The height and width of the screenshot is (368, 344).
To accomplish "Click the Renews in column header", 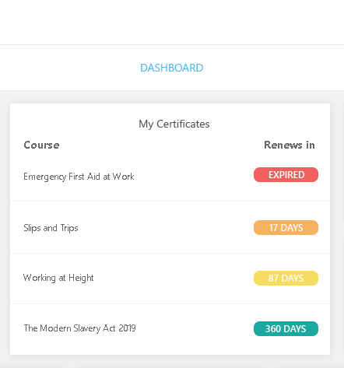I will (x=290, y=145).
